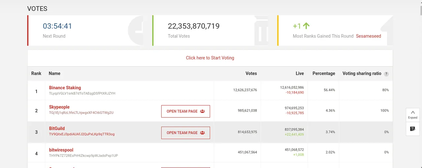Open the Skypeople team page button

point(186,111)
